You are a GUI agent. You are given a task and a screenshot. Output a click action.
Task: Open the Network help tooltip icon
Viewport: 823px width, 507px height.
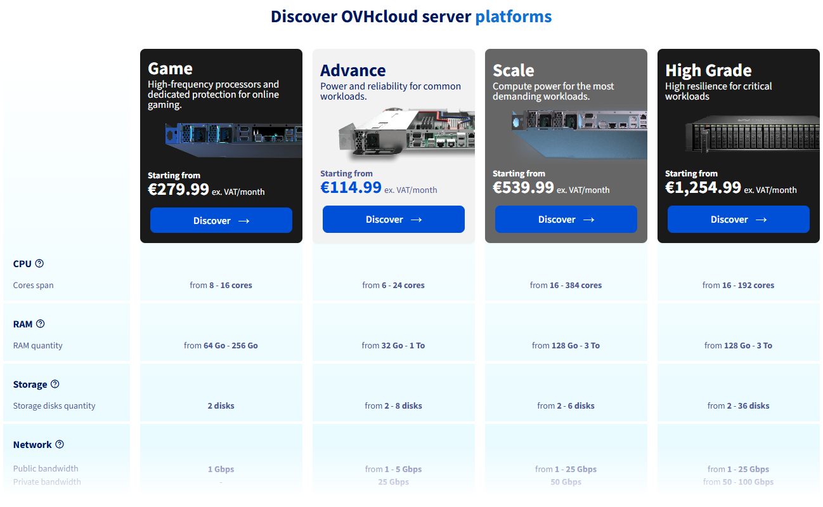click(60, 444)
